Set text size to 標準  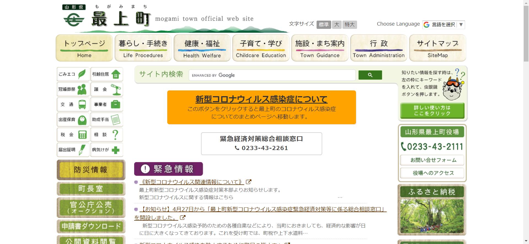pos(323,24)
